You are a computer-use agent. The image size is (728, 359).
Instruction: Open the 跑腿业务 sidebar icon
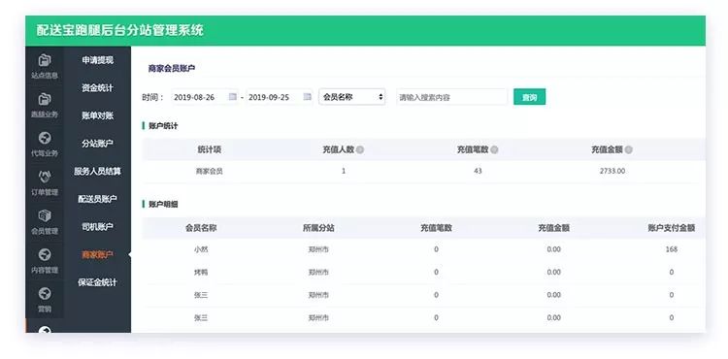(45, 99)
